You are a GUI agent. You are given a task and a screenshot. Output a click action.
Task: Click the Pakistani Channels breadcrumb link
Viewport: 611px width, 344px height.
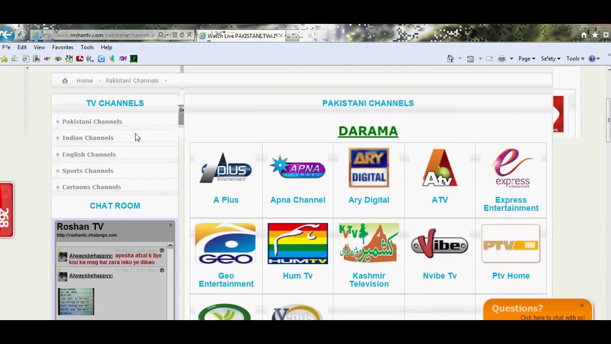(132, 81)
